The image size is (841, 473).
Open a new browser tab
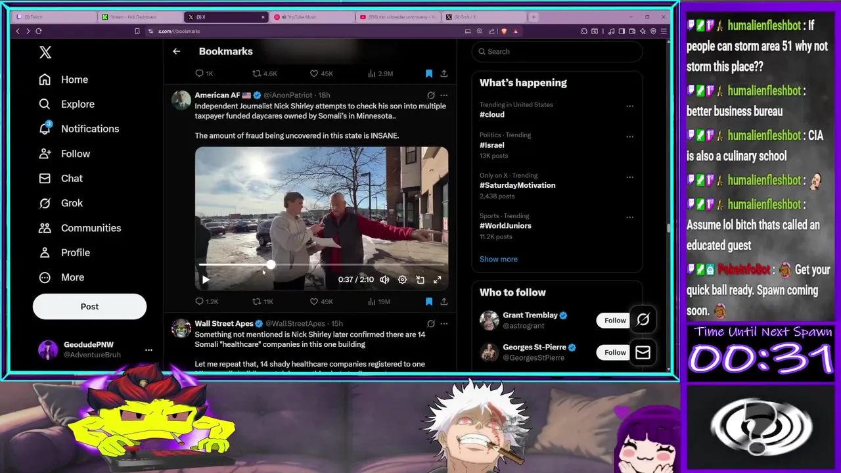coord(534,17)
